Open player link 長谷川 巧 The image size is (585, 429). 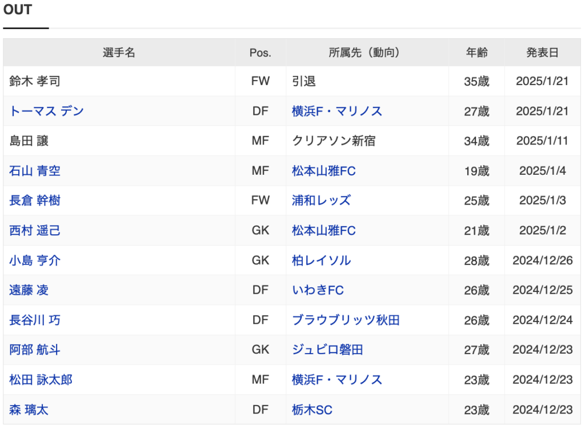35,320
